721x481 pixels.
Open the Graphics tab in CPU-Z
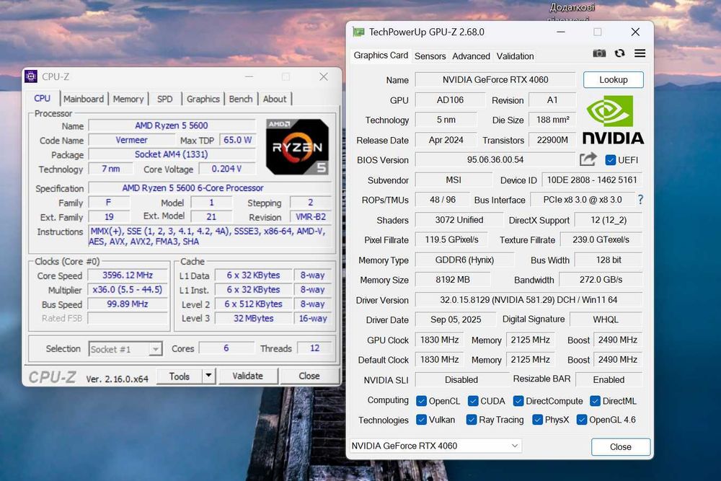click(203, 99)
